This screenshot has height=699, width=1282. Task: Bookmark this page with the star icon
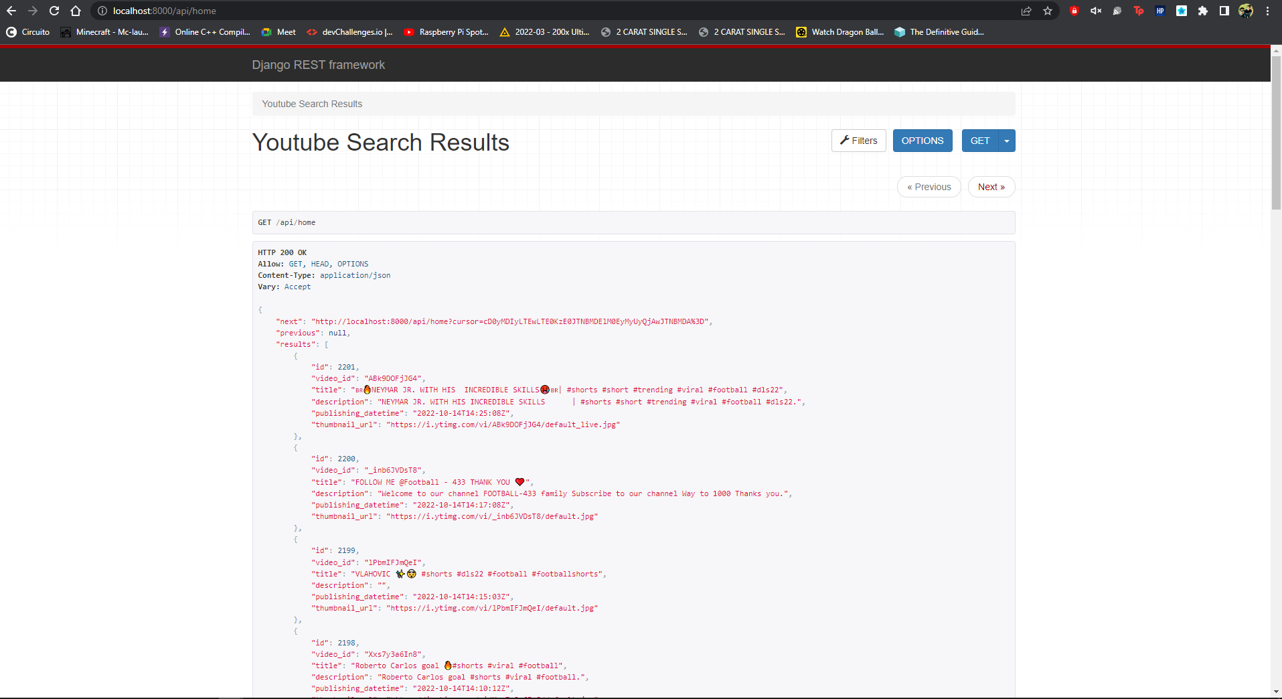point(1048,11)
